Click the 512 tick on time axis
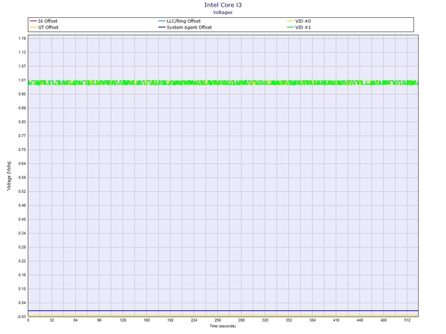The width and height of the screenshot is (446, 334). click(407, 320)
